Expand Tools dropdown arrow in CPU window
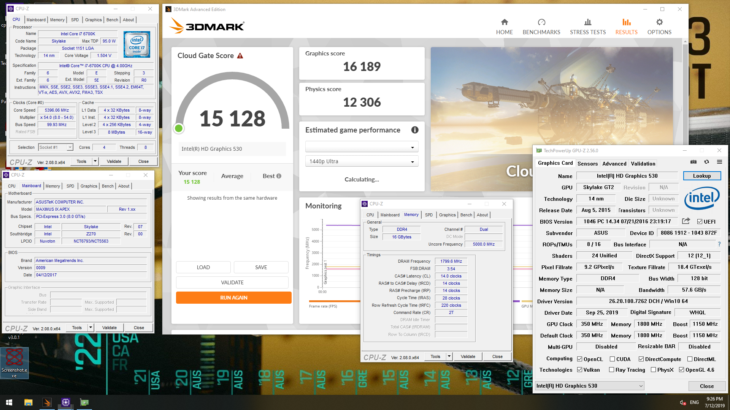Screen dimensions: 730x410 [x=95, y=161]
